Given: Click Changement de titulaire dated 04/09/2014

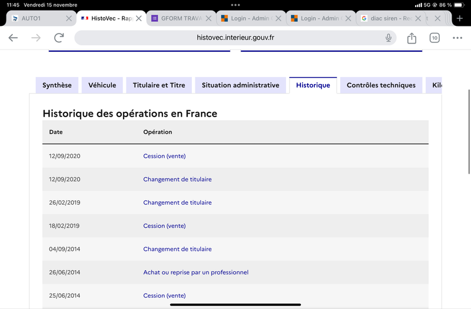Looking at the screenshot, I should [x=177, y=249].
